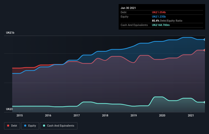Click the blue Equity endpoint marker

click(205, 39)
